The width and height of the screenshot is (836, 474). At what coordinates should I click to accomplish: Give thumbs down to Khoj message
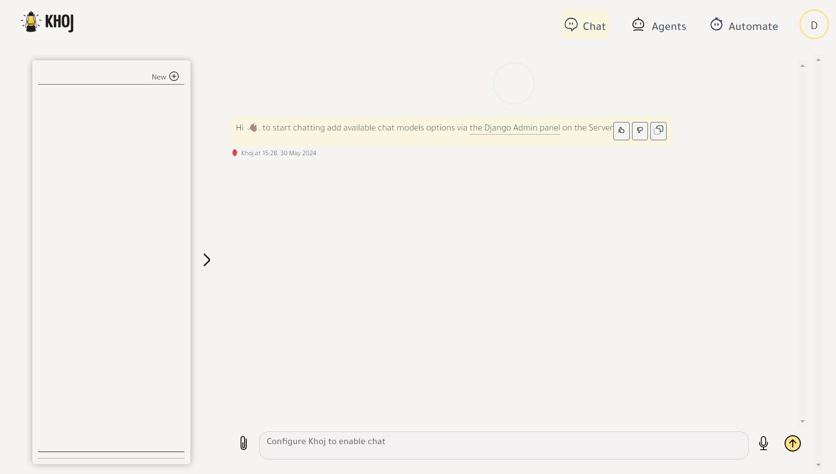[640, 131]
